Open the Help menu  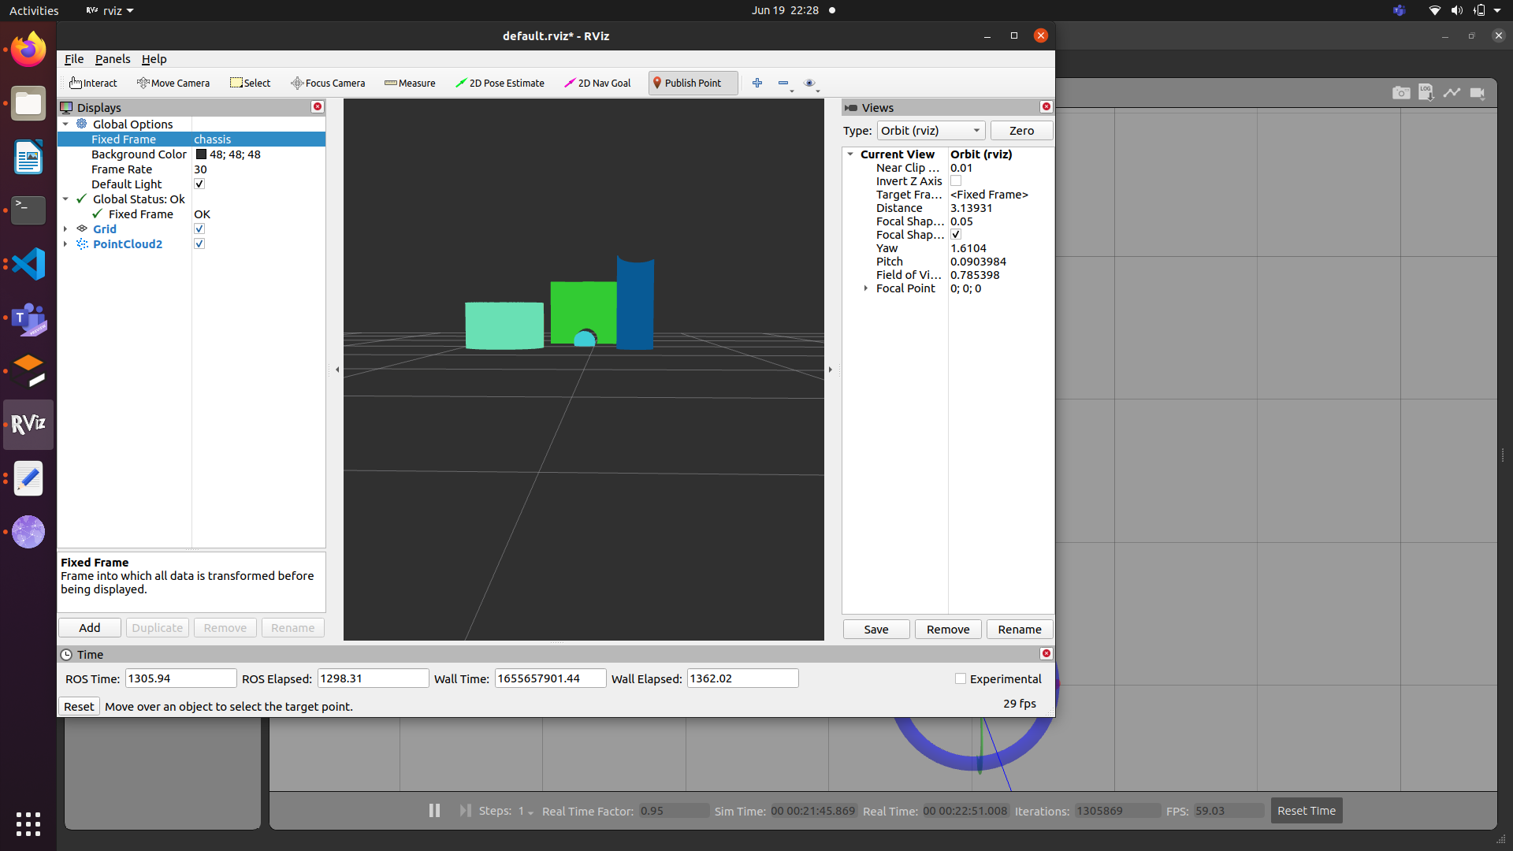tap(154, 59)
